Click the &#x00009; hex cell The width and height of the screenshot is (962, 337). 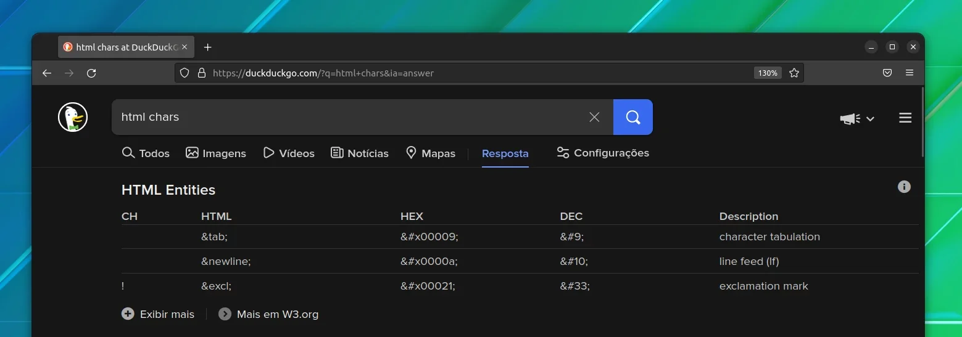pyautogui.click(x=429, y=237)
